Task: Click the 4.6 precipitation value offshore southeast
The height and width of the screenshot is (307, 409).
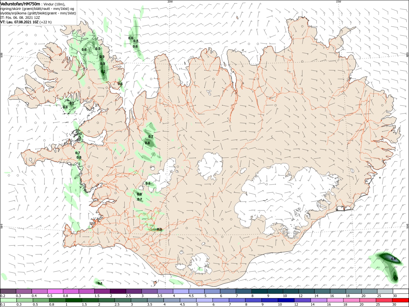Action: click(x=393, y=259)
